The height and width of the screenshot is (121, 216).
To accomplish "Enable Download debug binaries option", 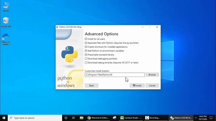I will click(86, 63).
